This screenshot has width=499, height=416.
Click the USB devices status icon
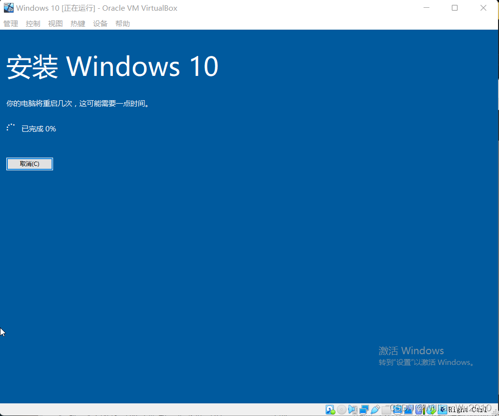[375, 410]
